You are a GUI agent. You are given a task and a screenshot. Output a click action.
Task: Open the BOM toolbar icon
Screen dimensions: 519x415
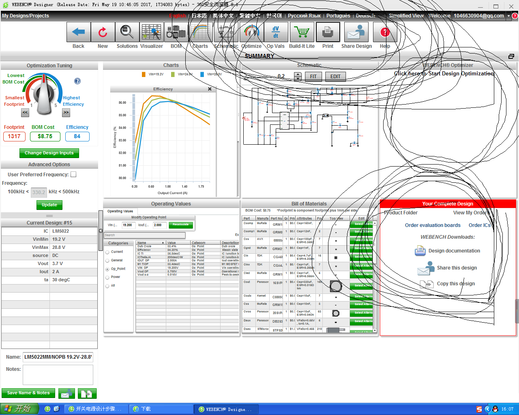click(x=176, y=32)
